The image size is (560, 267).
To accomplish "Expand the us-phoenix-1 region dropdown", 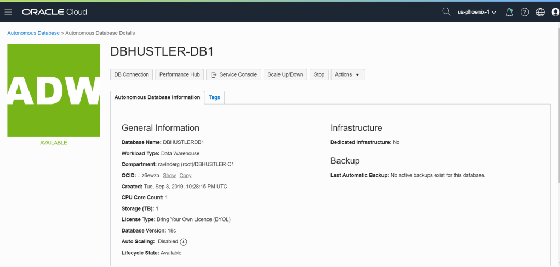I will 477,12.
